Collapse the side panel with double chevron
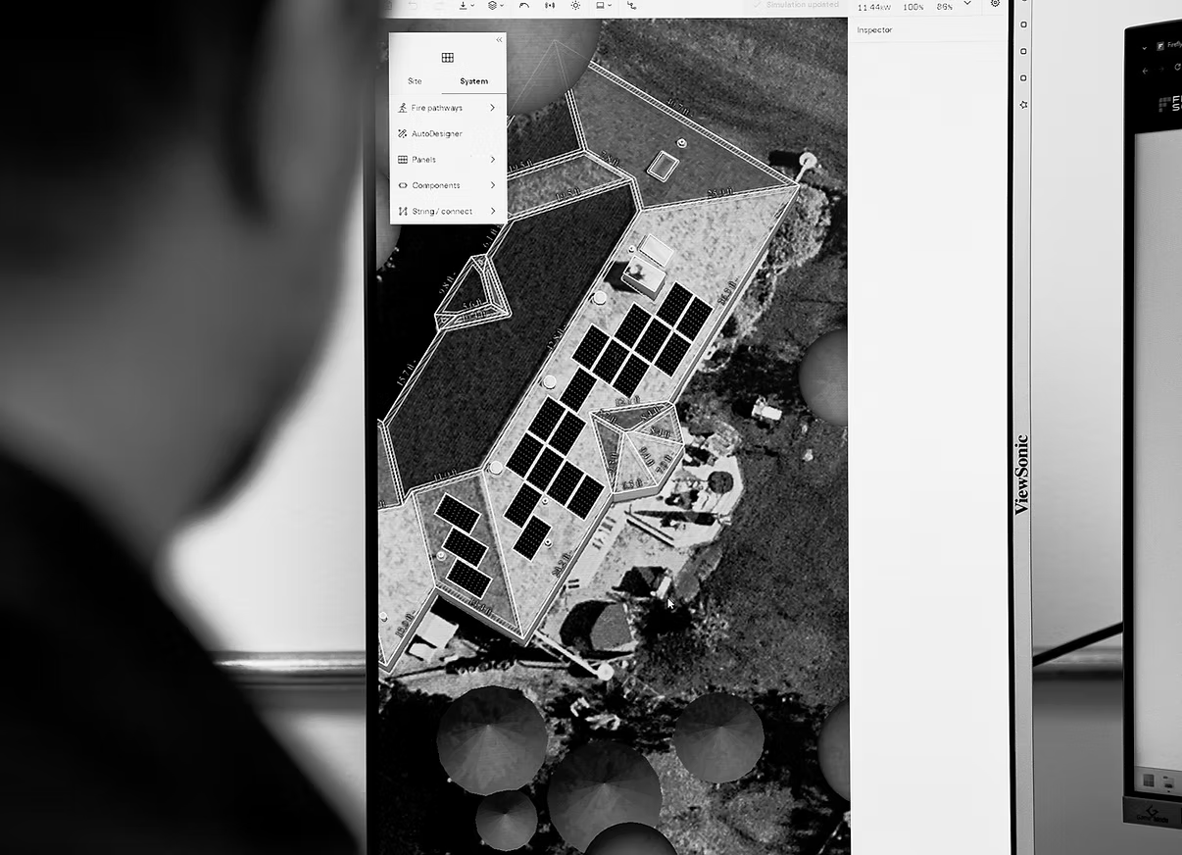 [x=499, y=40]
